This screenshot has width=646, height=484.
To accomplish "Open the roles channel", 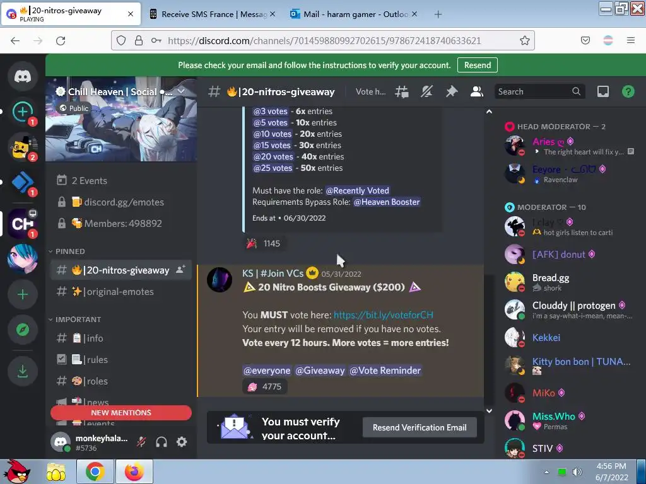I will point(120,381).
